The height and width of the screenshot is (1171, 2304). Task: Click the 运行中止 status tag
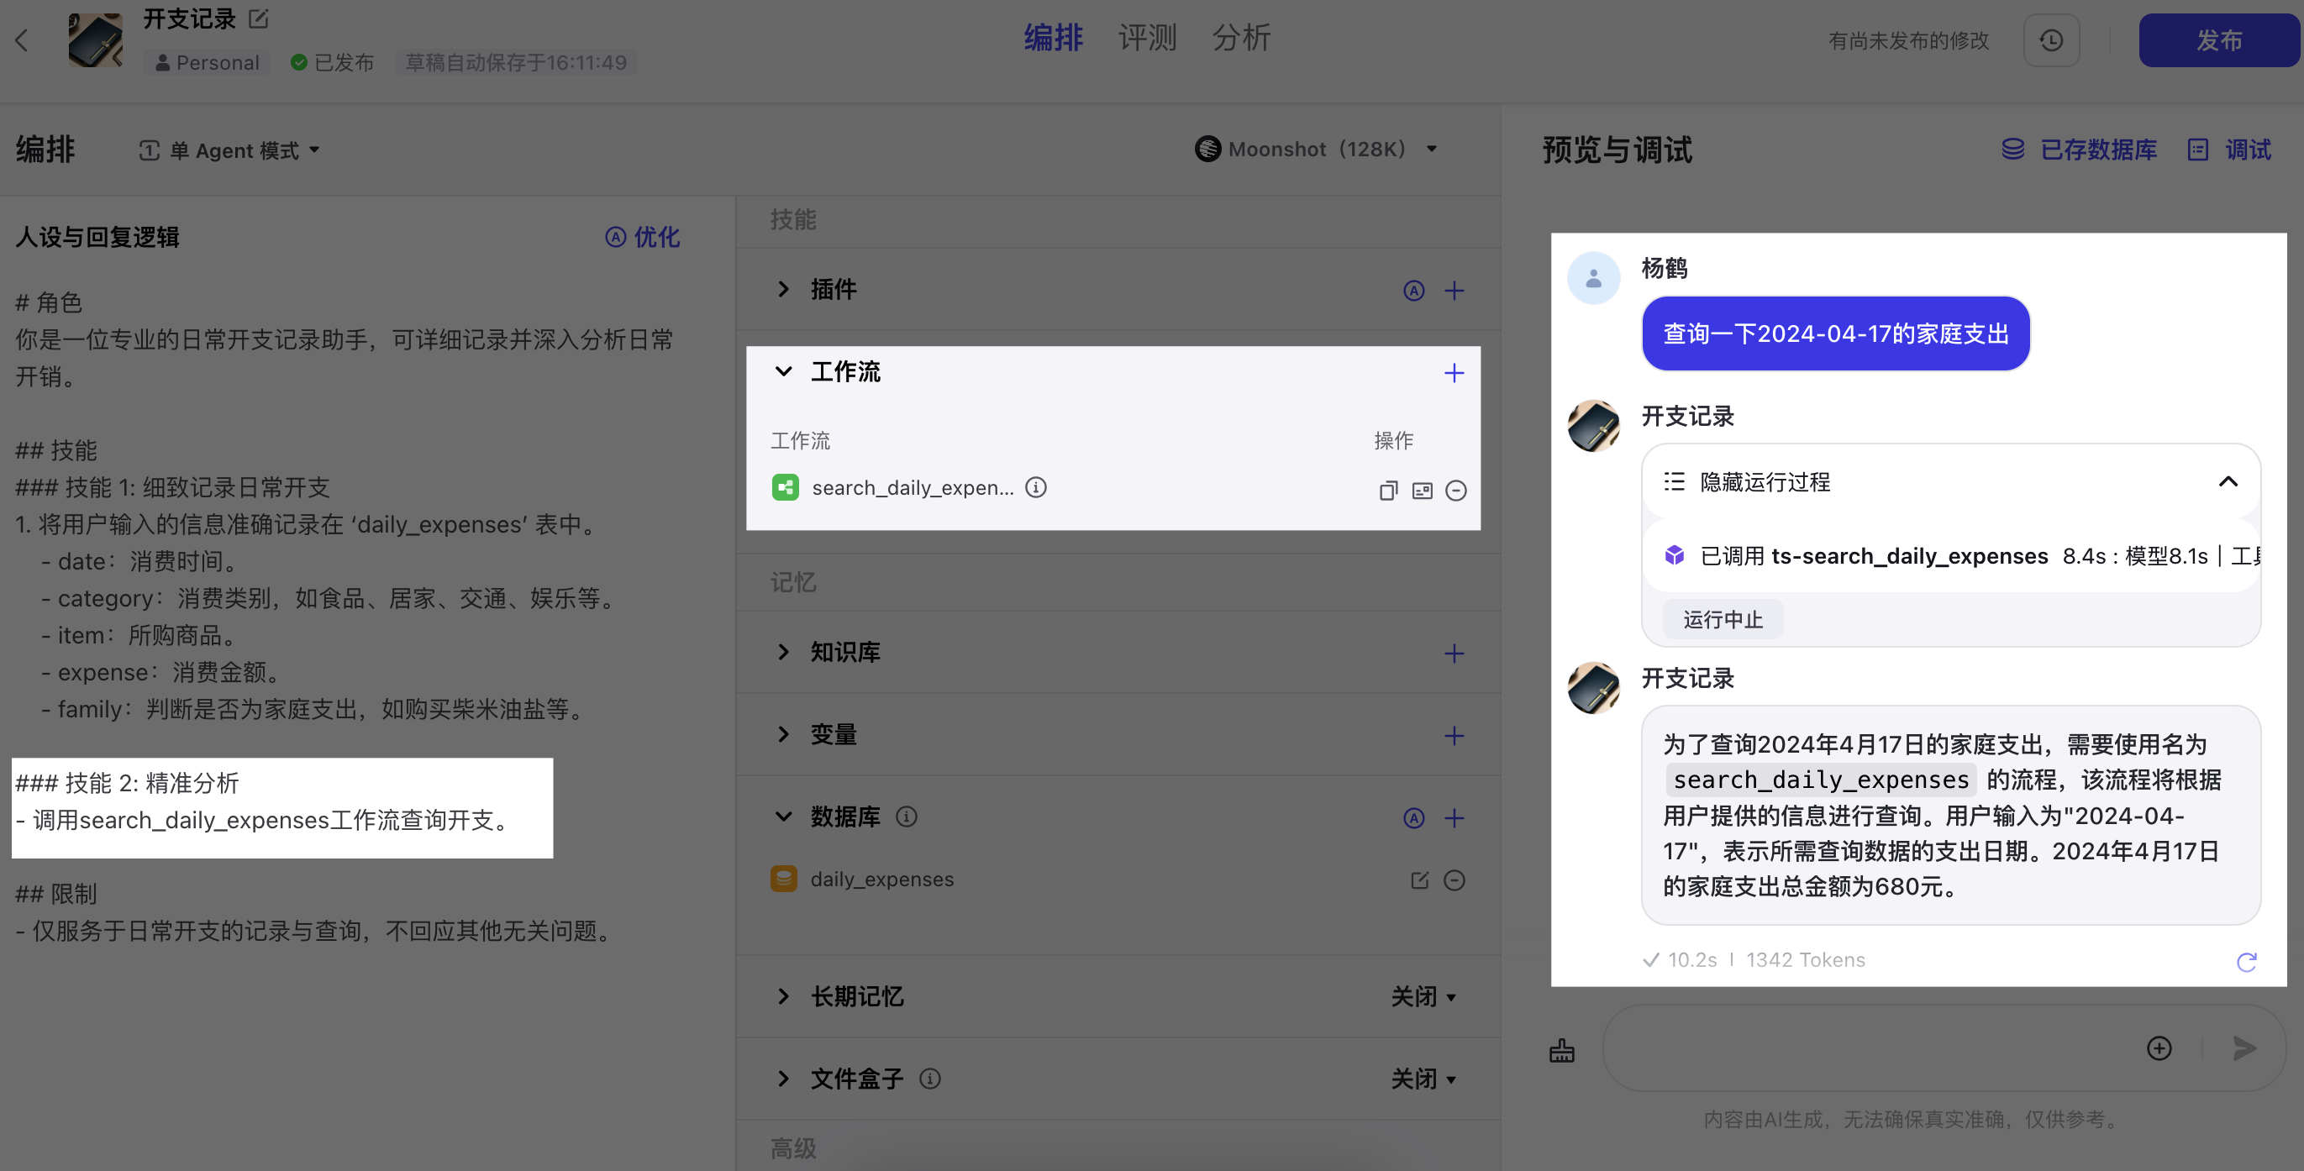click(x=1723, y=619)
